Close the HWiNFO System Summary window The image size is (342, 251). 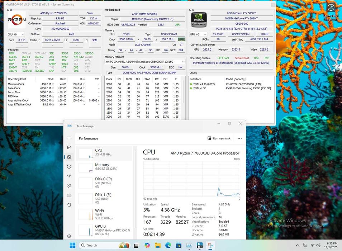(273, 4)
